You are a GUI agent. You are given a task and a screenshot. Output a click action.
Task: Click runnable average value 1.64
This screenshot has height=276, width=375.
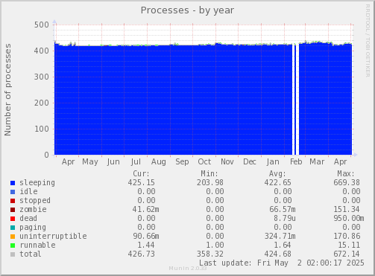(x=283, y=245)
